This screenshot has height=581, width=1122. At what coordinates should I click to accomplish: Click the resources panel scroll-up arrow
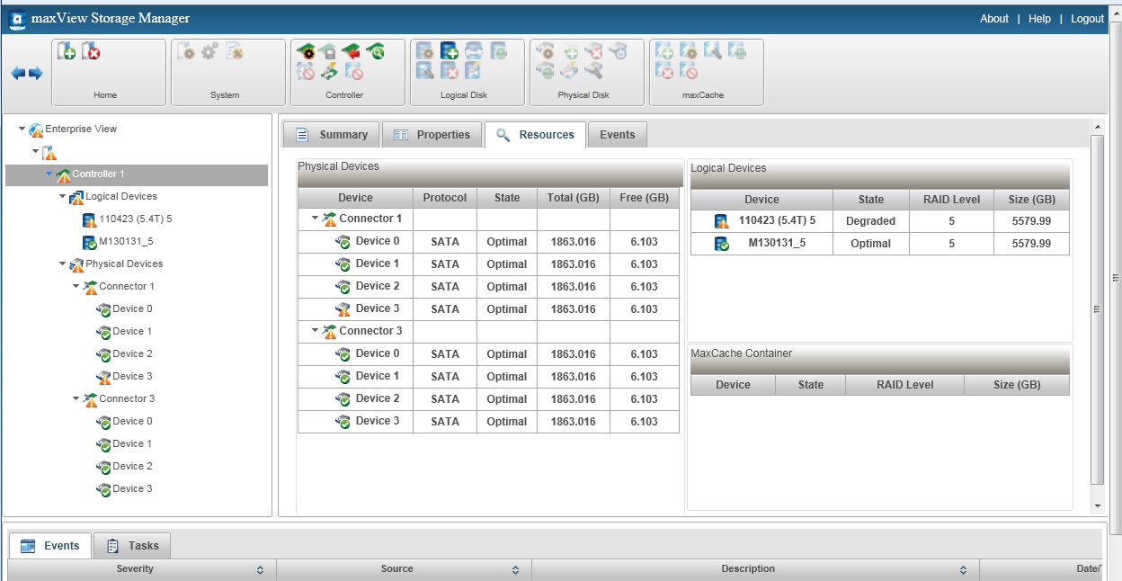tap(1097, 127)
